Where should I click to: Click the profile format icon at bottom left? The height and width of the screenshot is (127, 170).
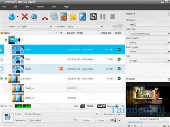[8, 117]
